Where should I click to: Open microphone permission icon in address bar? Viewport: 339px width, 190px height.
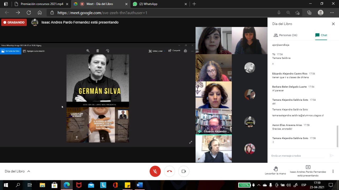(279, 12)
